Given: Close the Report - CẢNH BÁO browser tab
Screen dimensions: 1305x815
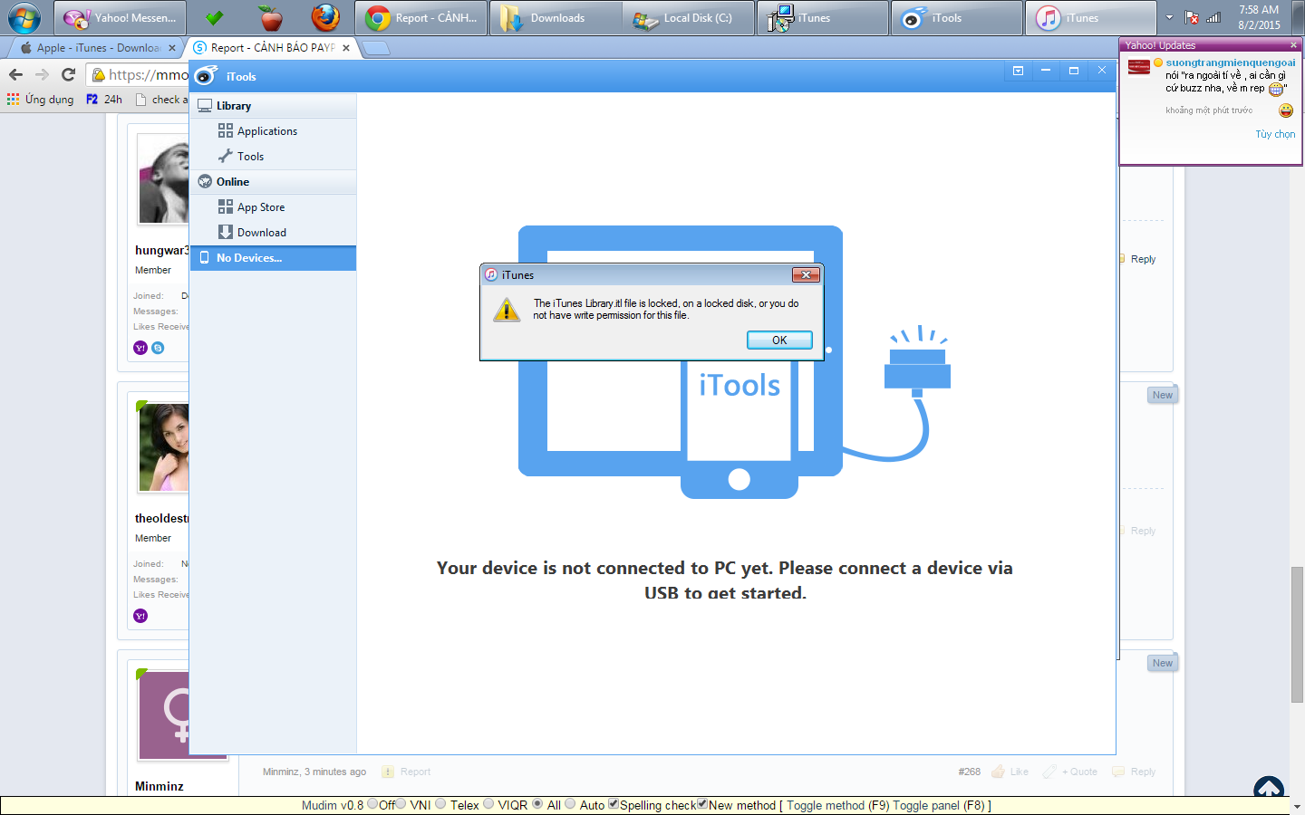Looking at the screenshot, I should [346, 48].
